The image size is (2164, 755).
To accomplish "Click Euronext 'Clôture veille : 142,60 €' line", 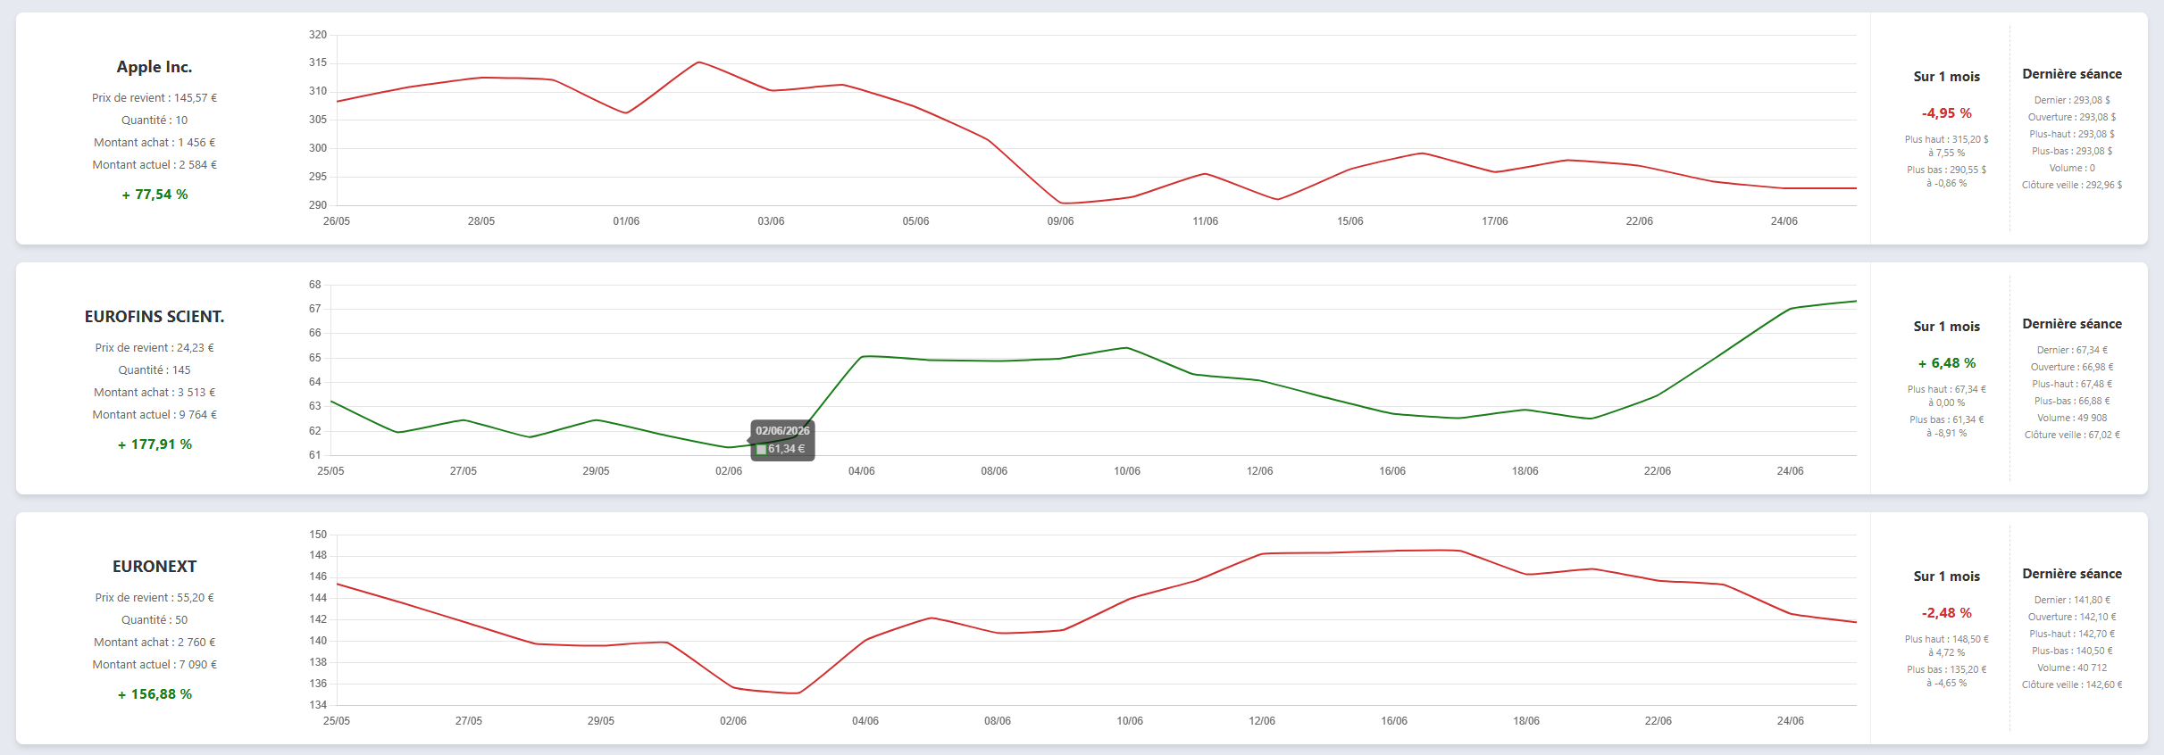I will 2072,684.
